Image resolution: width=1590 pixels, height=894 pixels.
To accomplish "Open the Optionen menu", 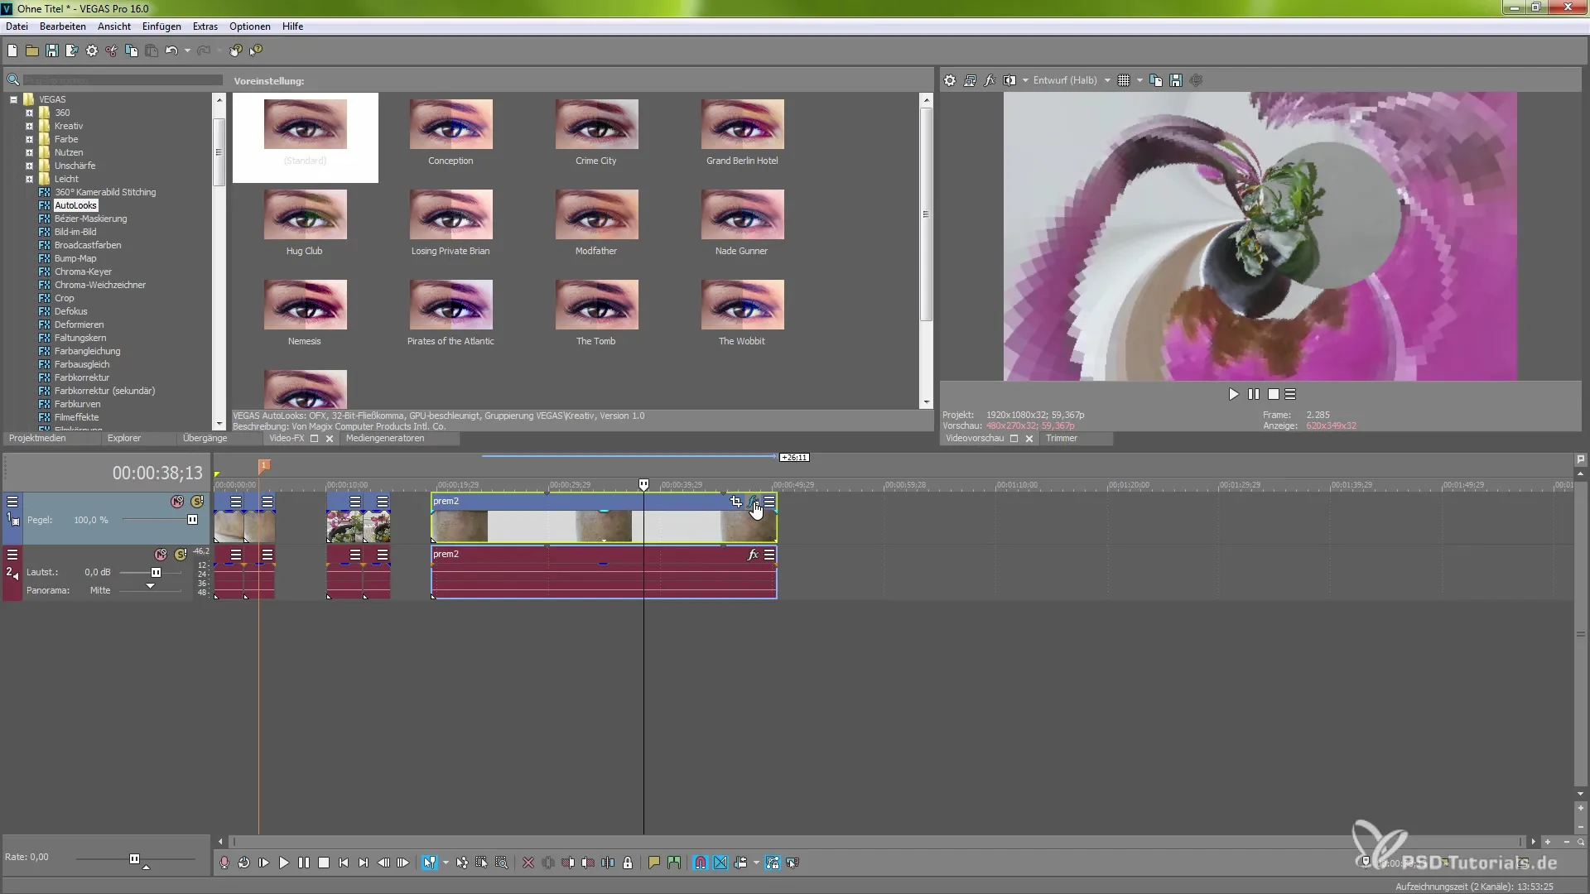I will [250, 26].
